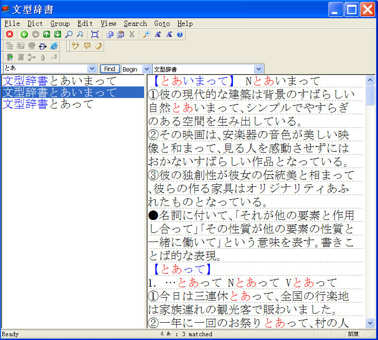Click the Internet Explorer icon

[54, 46]
